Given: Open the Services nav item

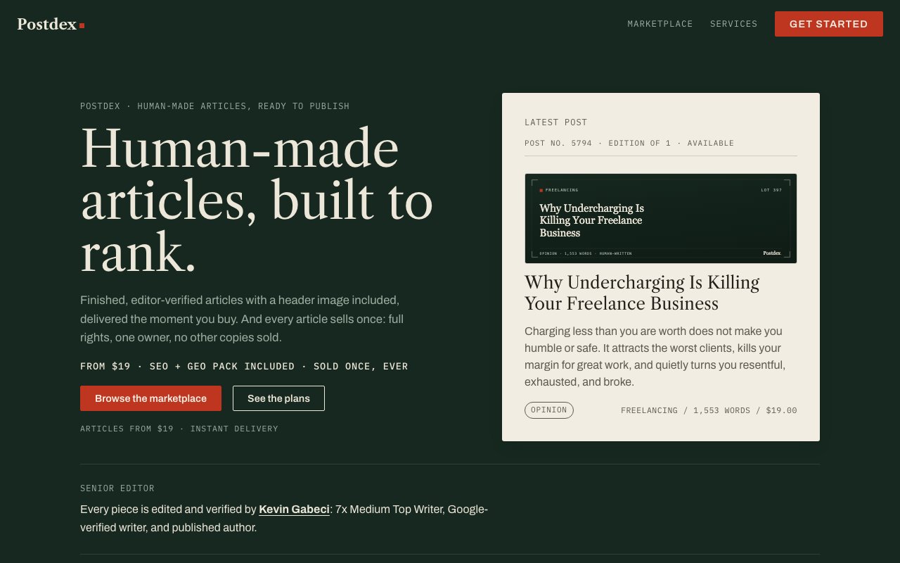Looking at the screenshot, I should tap(733, 24).
